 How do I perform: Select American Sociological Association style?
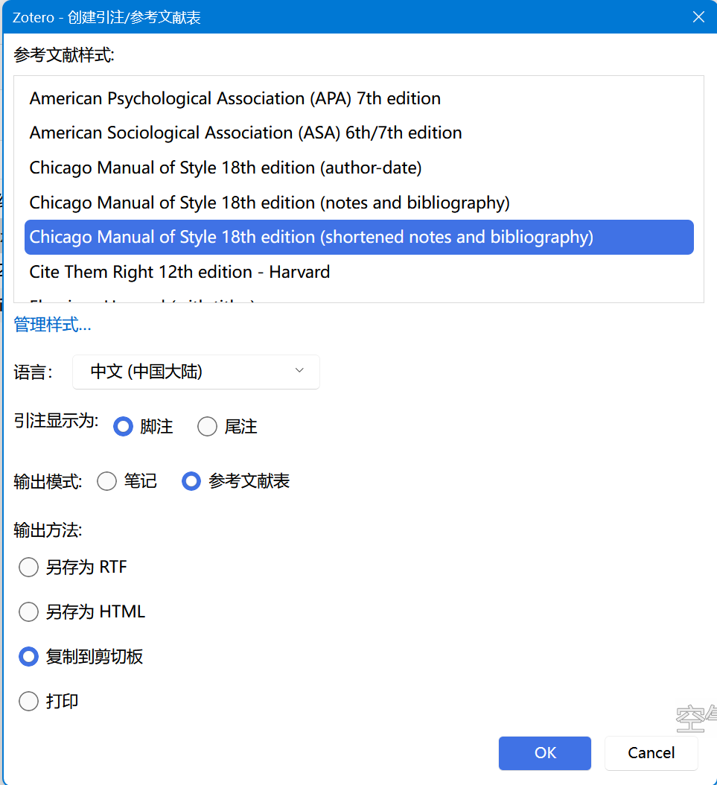point(246,133)
